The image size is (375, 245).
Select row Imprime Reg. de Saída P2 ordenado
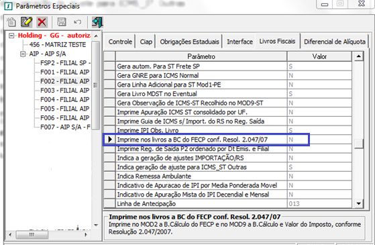point(227,148)
